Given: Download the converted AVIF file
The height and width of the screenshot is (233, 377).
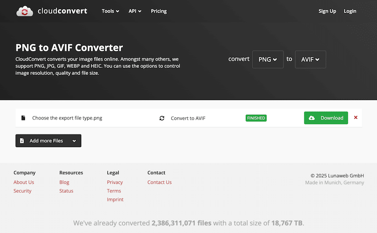Looking at the screenshot, I should coord(326,118).
